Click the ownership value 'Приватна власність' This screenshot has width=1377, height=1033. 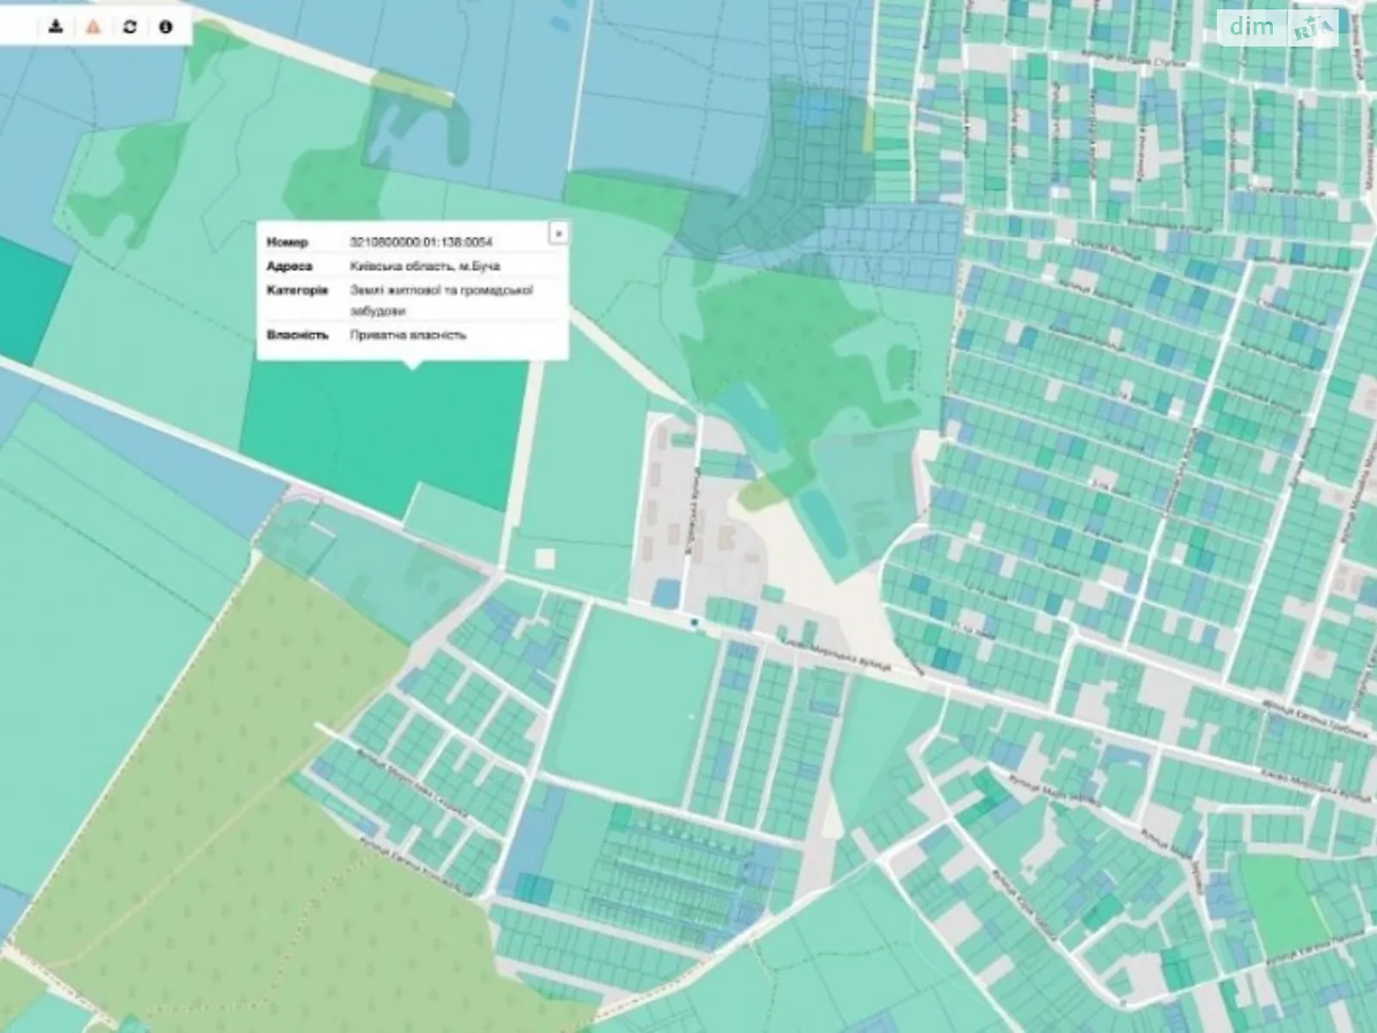pyautogui.click(x=408, y=335)
